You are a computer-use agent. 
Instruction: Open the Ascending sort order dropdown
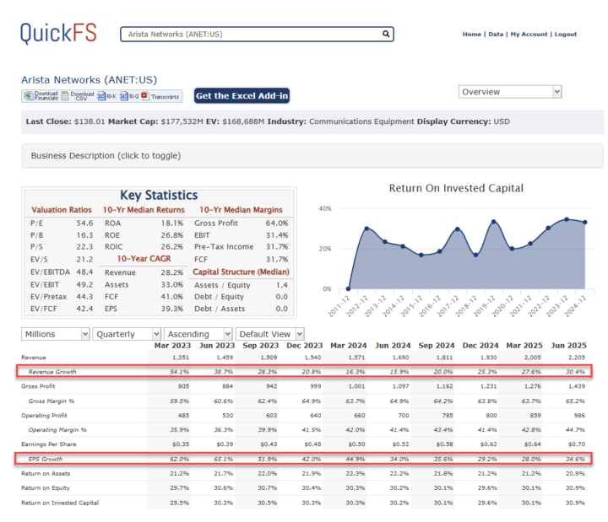click(x=198, y=334)
